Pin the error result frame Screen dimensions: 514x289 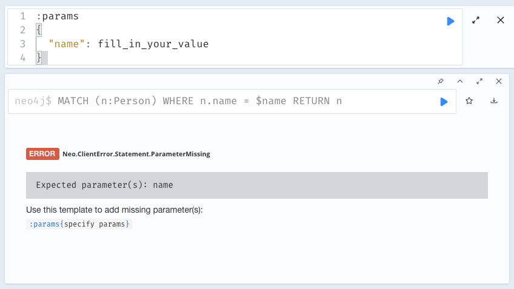tap(440, 81)
